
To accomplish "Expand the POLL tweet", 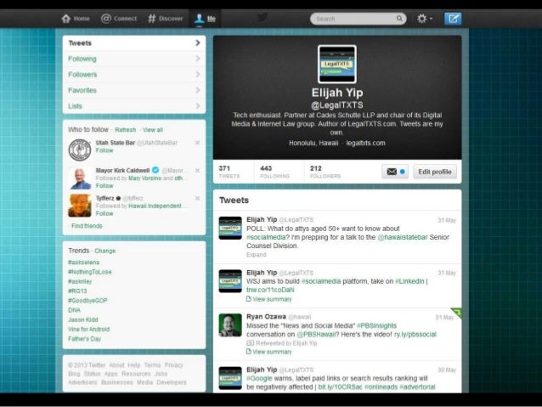I will coord(257,255).
